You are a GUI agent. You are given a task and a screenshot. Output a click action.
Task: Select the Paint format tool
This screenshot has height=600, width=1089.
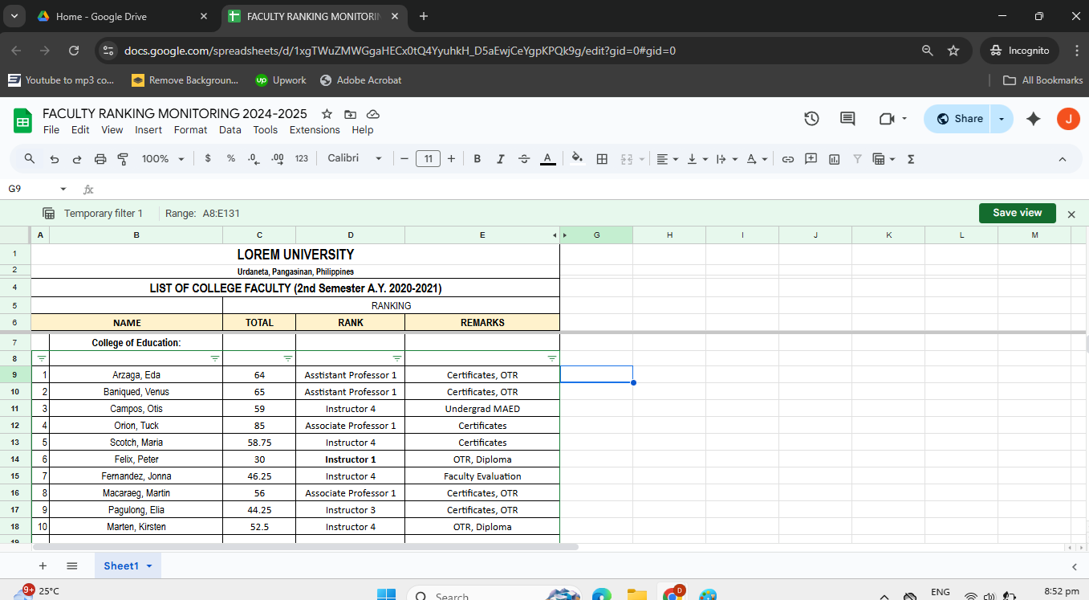coord(123,159)
